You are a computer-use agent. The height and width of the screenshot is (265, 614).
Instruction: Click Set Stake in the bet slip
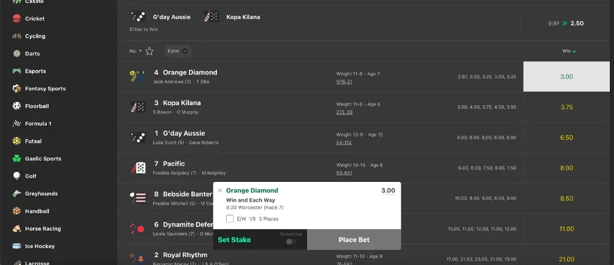(234, 240)
